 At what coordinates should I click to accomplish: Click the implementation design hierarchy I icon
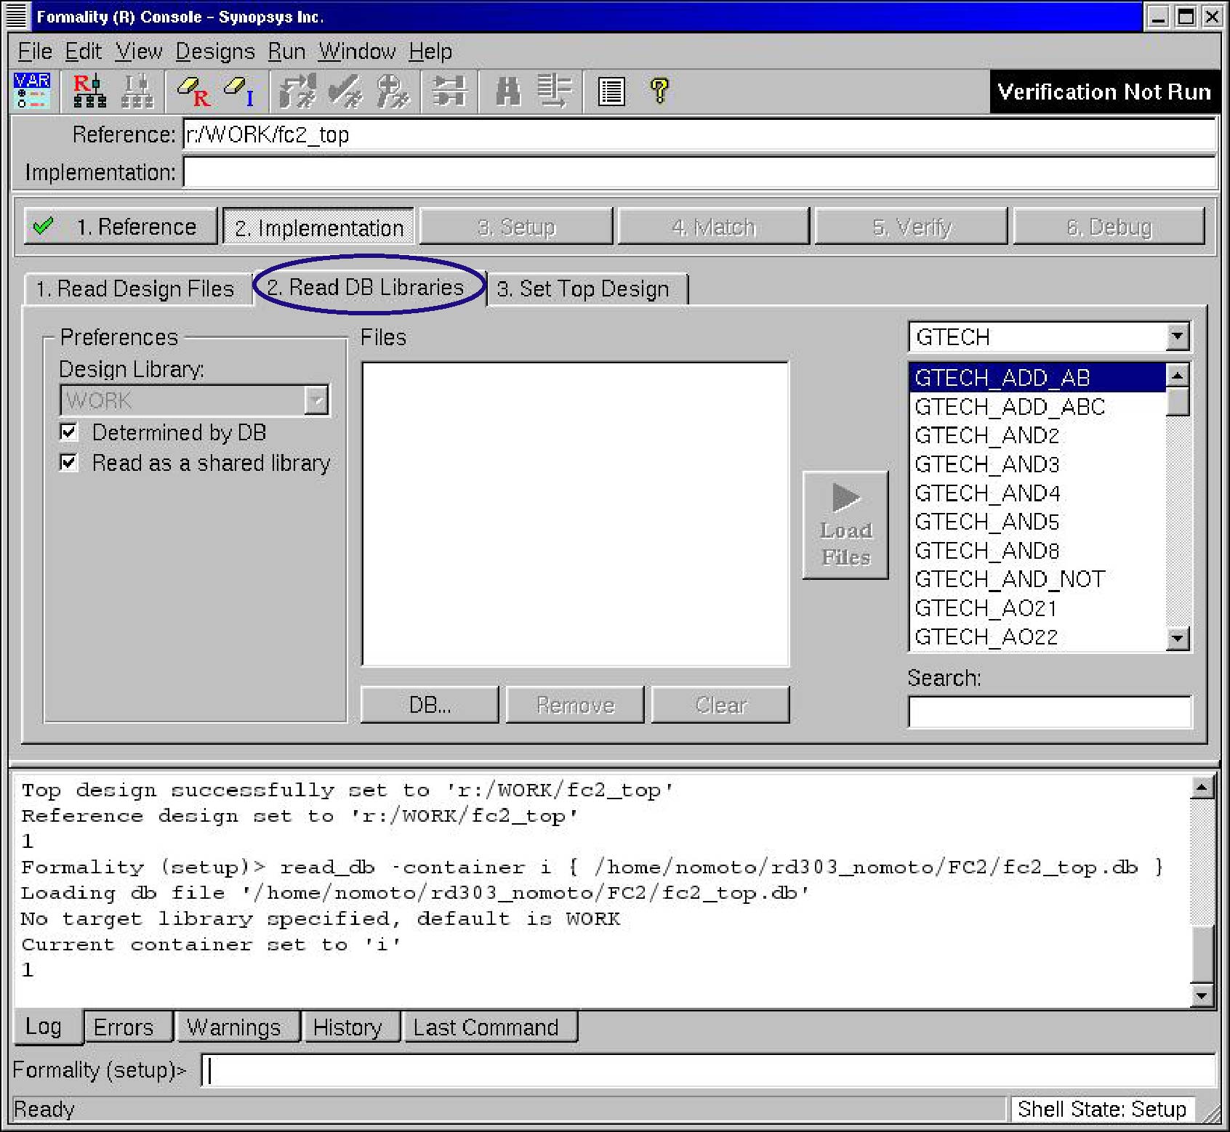coord(137,91)
